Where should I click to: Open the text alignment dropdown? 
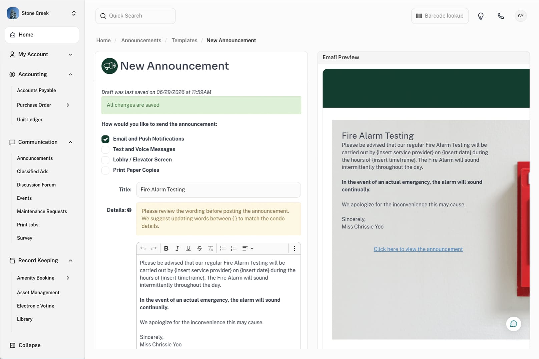coord(248,248)
